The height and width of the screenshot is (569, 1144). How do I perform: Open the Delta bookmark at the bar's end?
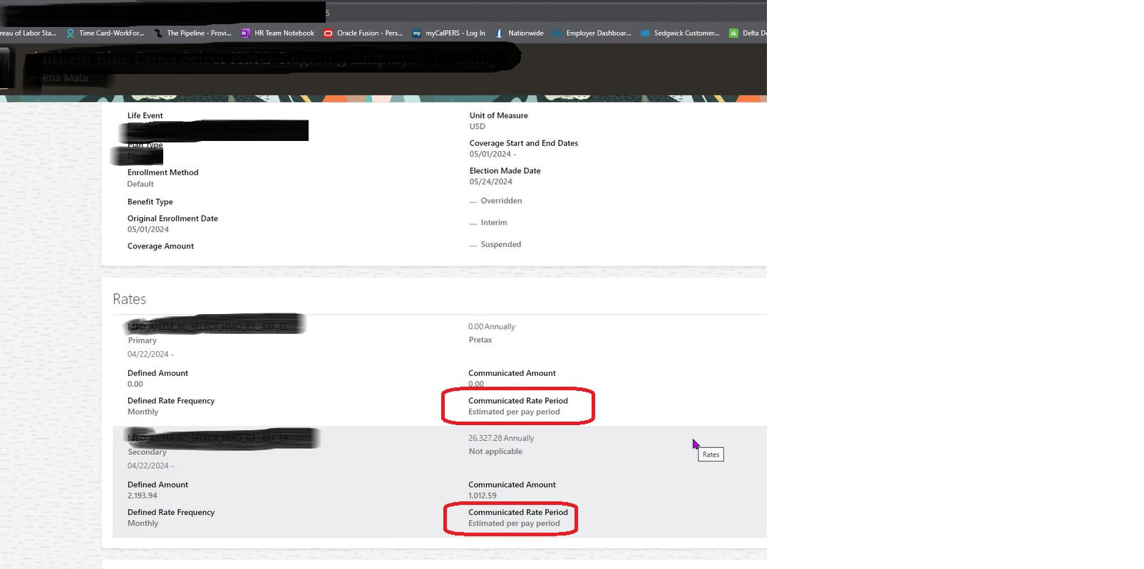[x=748, y=33]
